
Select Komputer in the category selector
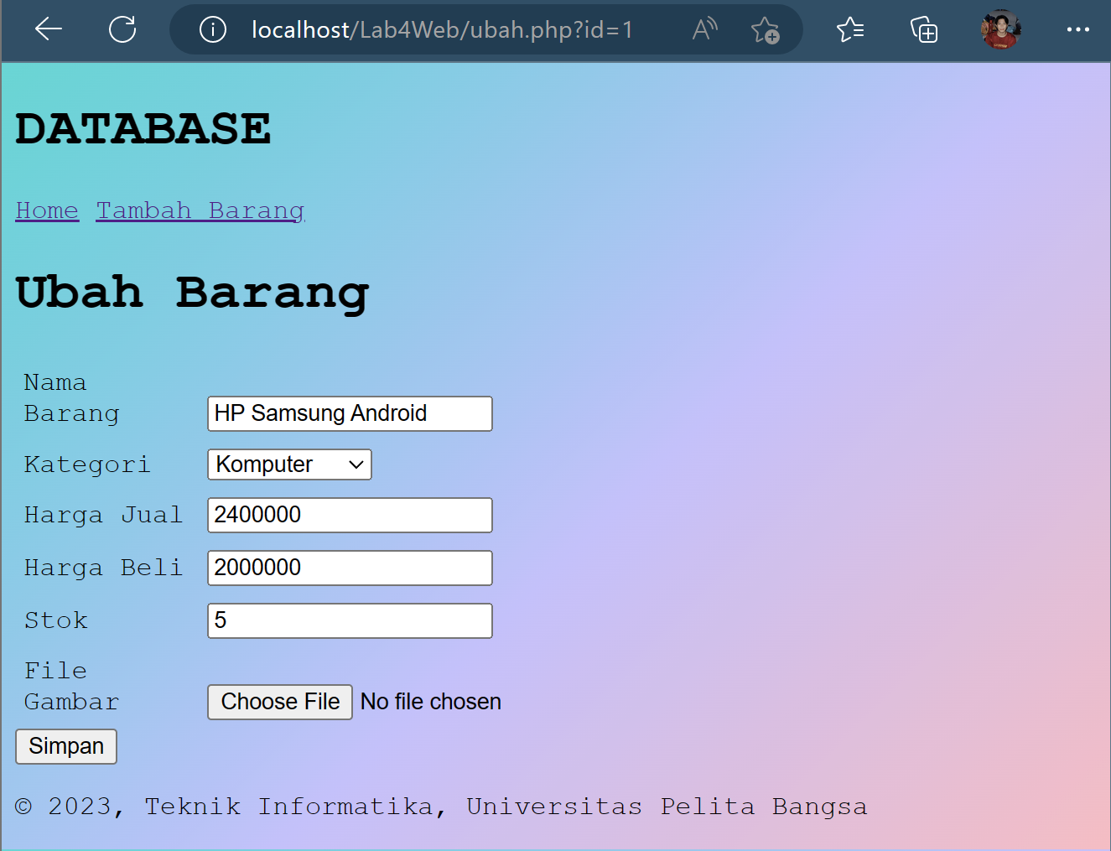pyautogui.click(x=288, y=464)
